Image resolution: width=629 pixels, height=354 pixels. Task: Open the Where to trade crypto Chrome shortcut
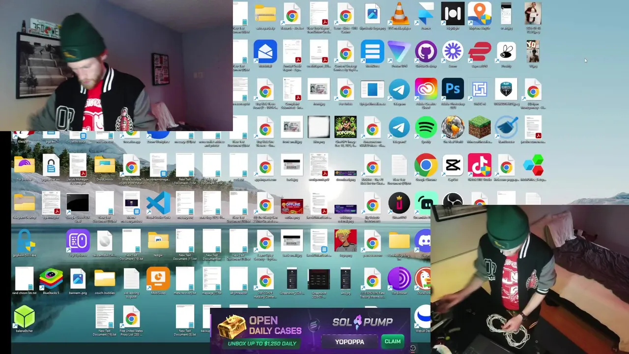click(131, 166)
